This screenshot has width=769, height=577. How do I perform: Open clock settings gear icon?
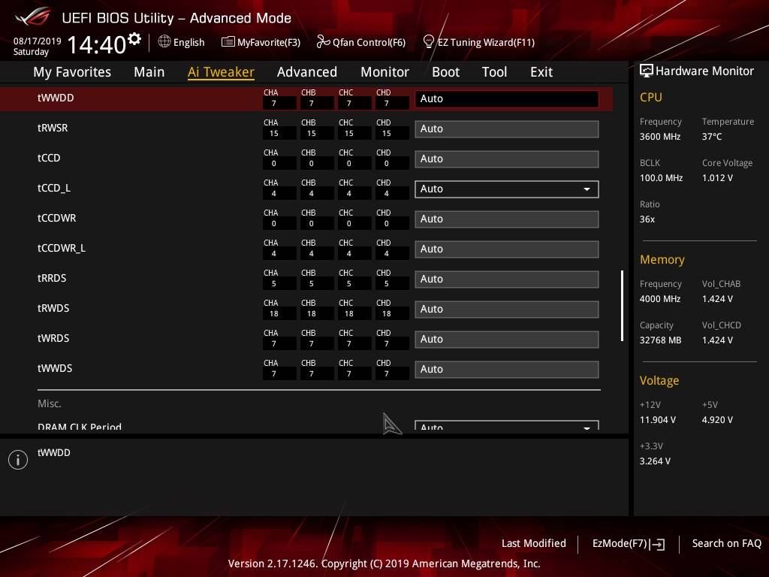click(x=134, y=39)
